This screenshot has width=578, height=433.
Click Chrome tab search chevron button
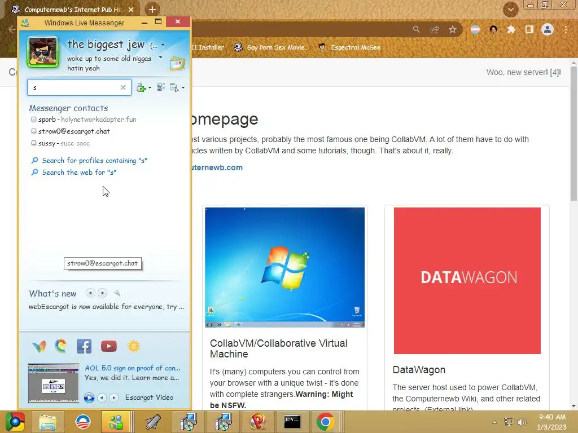[x=510, y=10]
